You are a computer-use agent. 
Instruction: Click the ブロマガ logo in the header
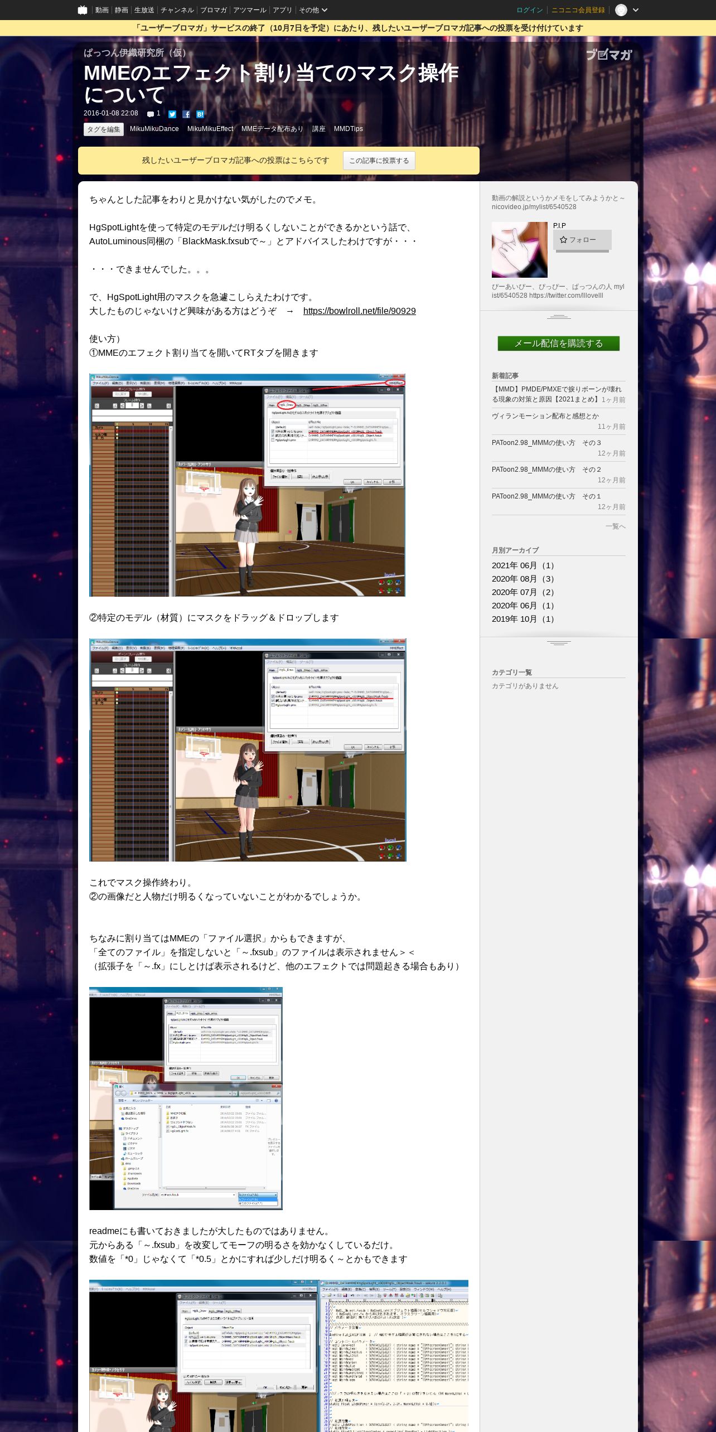tap(609, 55)
